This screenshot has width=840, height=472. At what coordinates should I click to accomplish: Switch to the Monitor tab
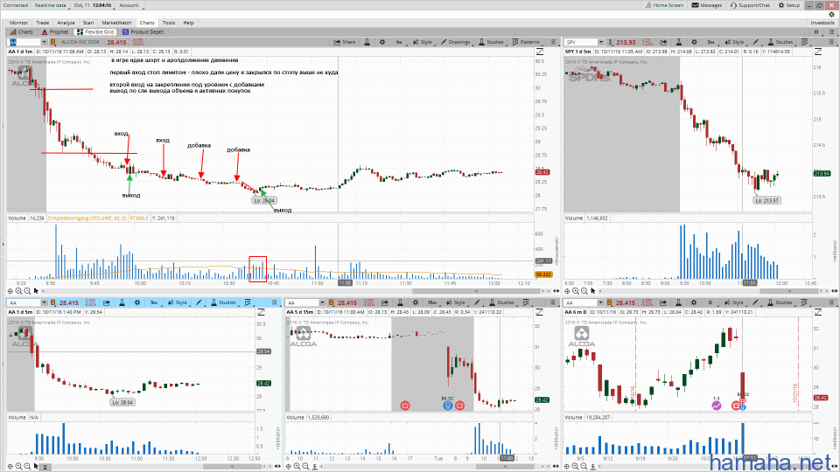point(18,23)
